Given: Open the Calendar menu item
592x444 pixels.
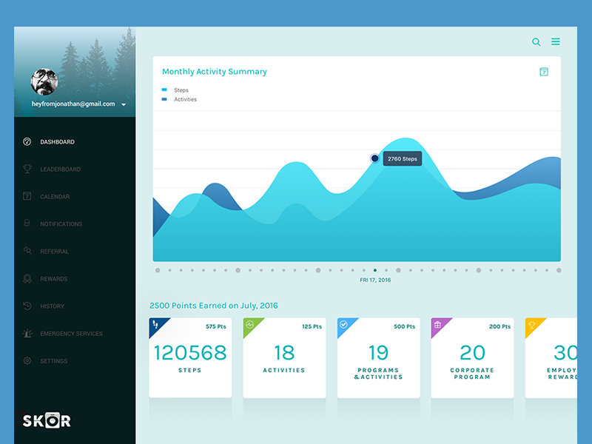Looking at the screenshot, I should [55, 197].
